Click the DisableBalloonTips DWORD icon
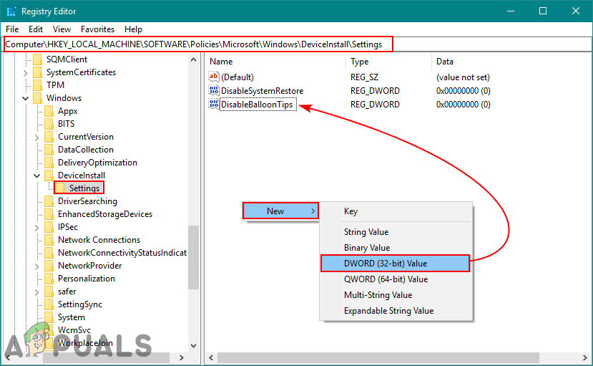This screenshot has width=593, height=366. (214, 104)
